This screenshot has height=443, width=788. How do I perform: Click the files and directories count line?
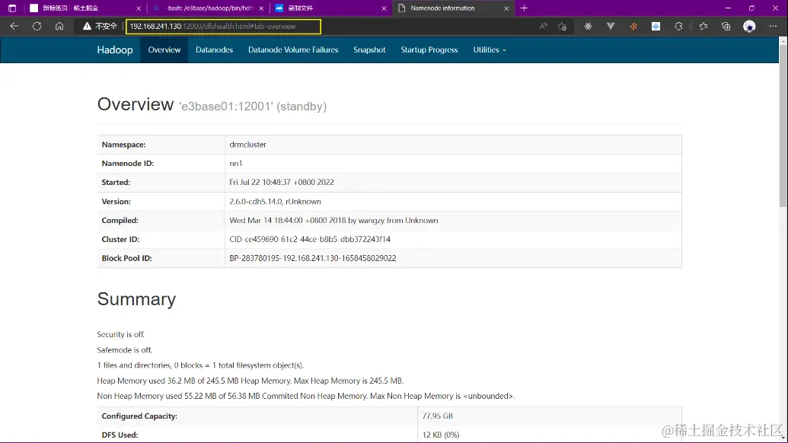point(200,365)
